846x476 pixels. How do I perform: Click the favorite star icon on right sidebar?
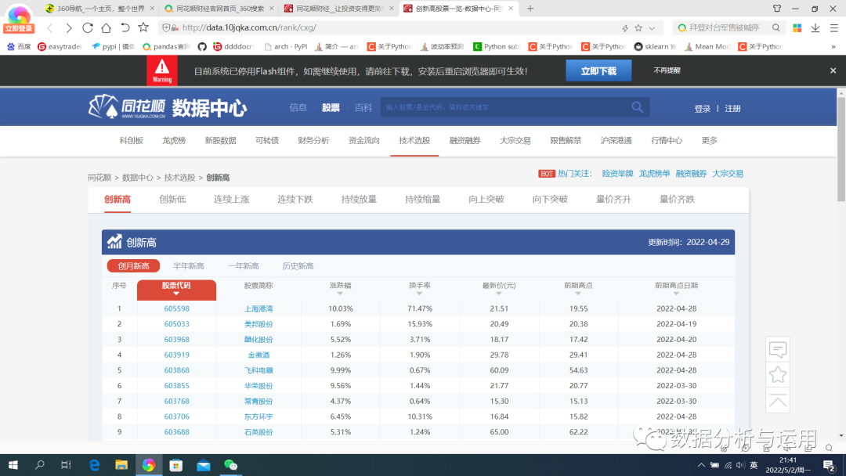point(778,375)
